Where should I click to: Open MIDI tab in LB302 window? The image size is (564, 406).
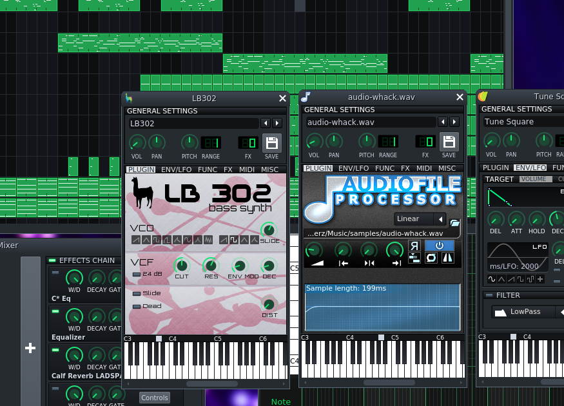[x=247, y=169]
